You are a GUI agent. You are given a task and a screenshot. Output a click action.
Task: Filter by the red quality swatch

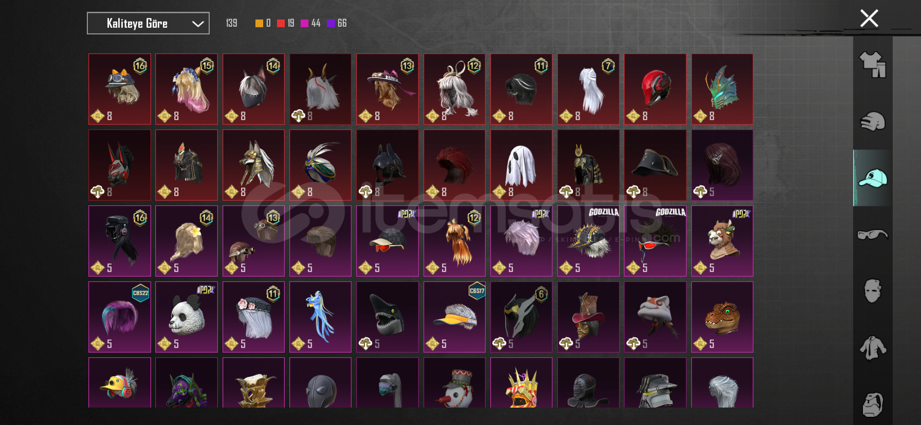(x=281, y=23)
